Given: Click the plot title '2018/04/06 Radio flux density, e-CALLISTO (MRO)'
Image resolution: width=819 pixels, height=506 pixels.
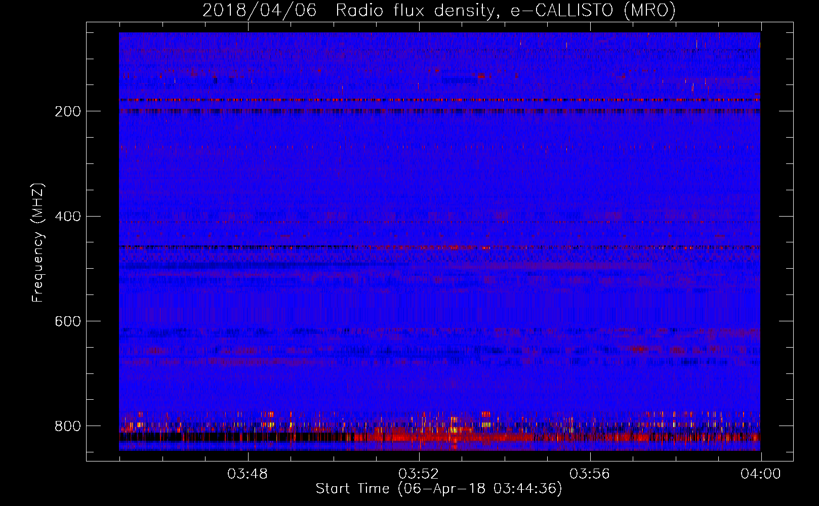Looking at the screenshot, I should point(439,10).
